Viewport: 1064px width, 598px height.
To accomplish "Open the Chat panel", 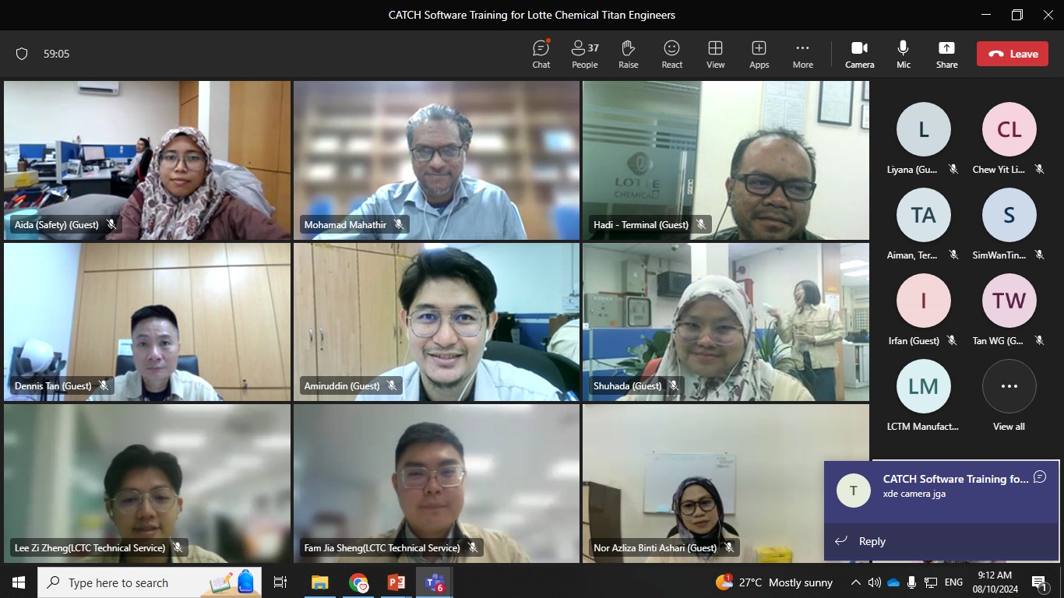I will click(x=541, y=54).
